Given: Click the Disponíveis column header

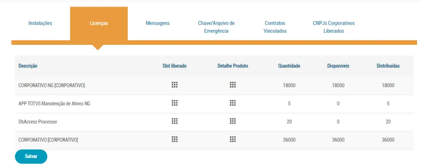Looking at the screenshot, I should [338, 66].
